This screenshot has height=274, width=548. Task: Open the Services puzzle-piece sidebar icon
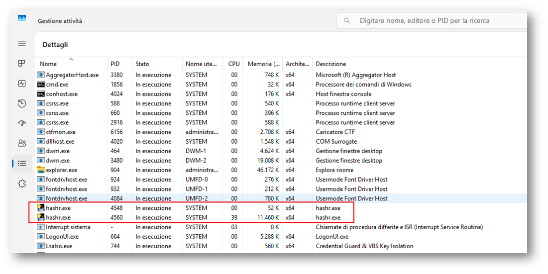(x=22, y=183)
